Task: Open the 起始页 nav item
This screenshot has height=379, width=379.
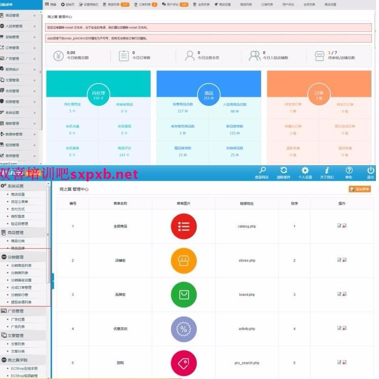Action: click(68, 5)
